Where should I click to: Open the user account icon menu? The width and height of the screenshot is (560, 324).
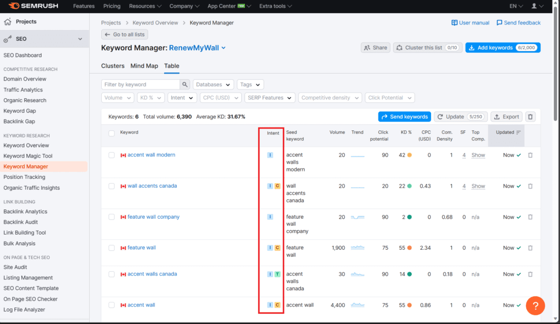[537, 6]
